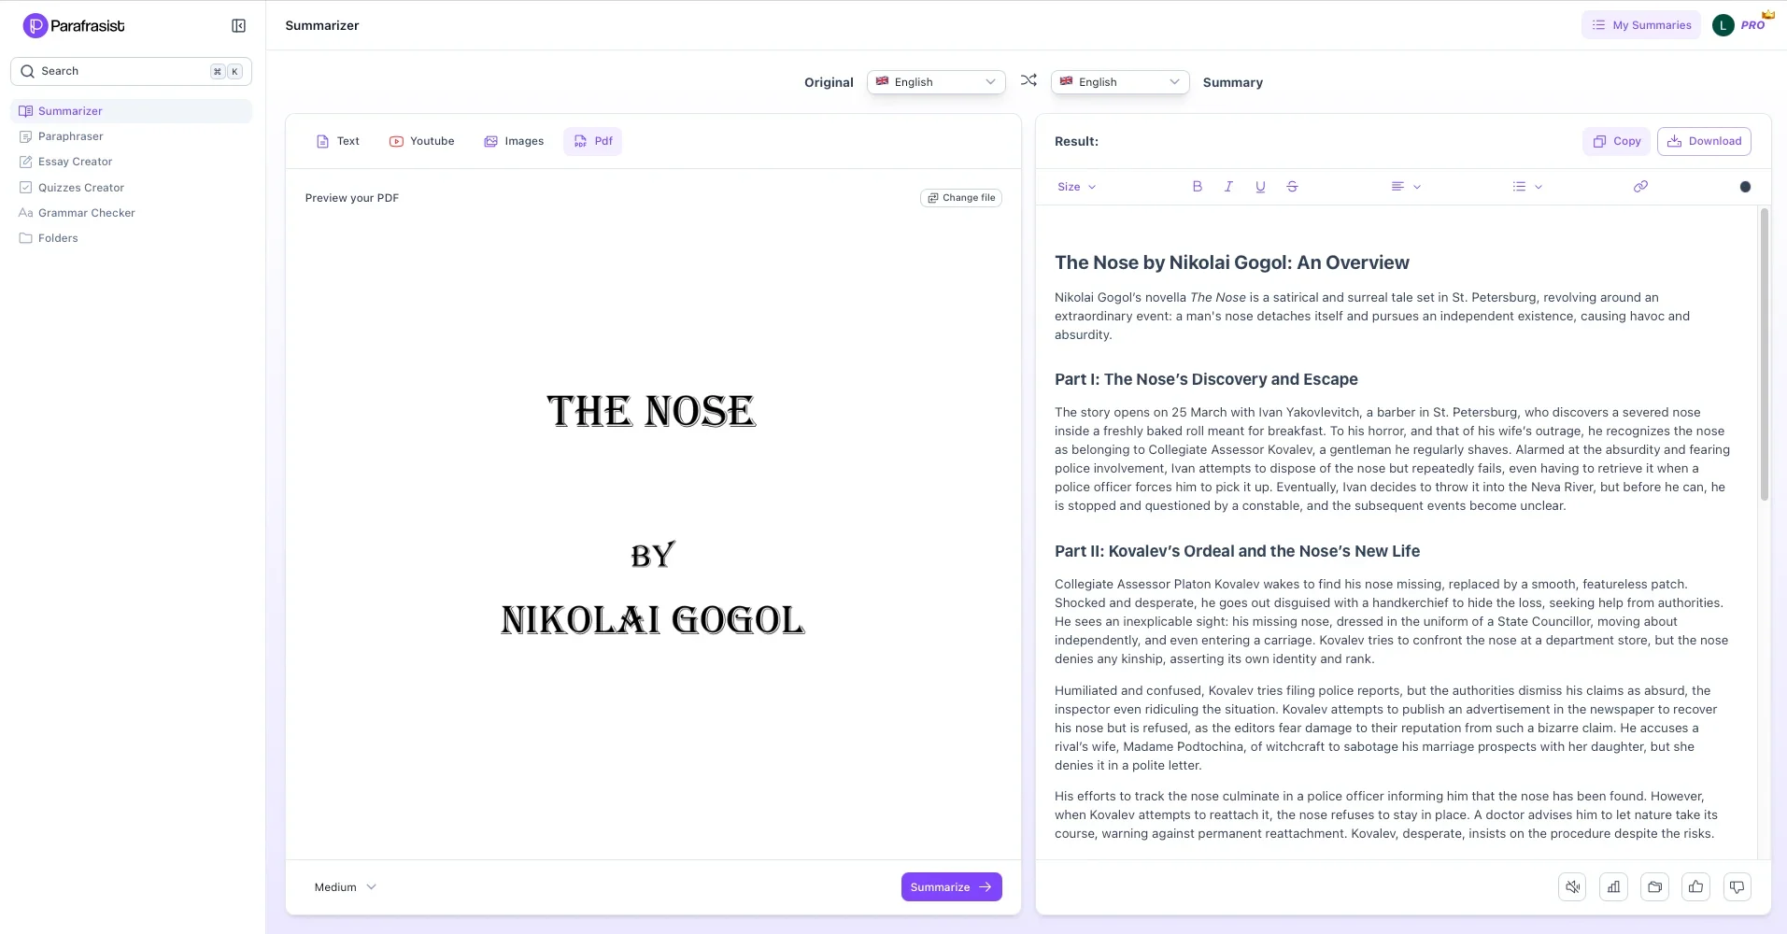Toggle italic formatting

click(x=1228, y=187)
